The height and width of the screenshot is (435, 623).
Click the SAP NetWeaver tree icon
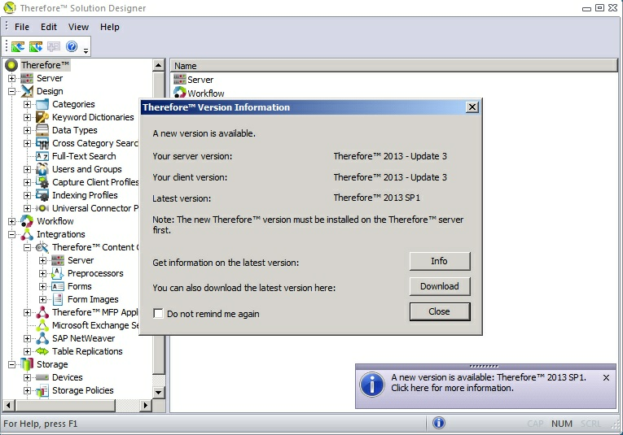[42, 338]
